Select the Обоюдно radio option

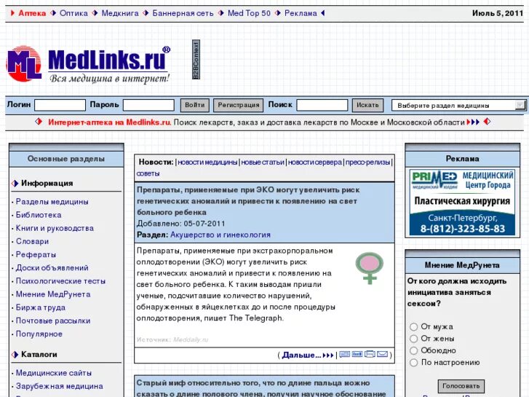(413, 350)
